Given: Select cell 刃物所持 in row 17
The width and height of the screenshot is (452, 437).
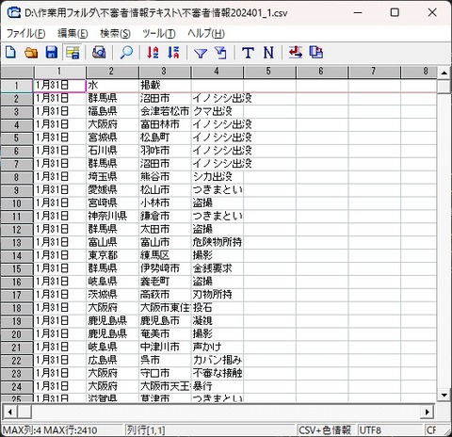Looking at the screenshot, I should pos(217,295).
